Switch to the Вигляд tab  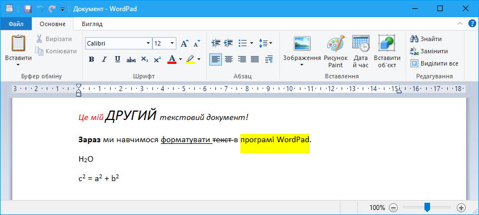(92, 24)
